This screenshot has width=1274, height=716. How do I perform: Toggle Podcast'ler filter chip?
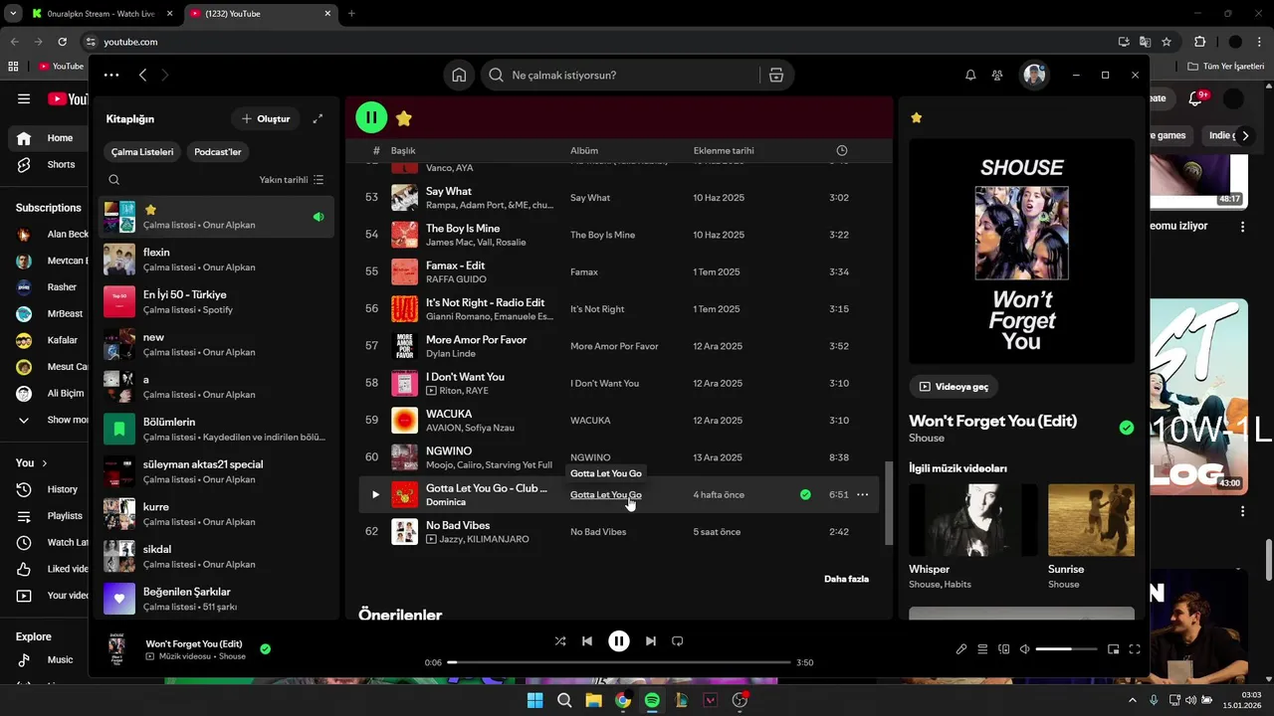pyautogui.click(x=218, y=152)
